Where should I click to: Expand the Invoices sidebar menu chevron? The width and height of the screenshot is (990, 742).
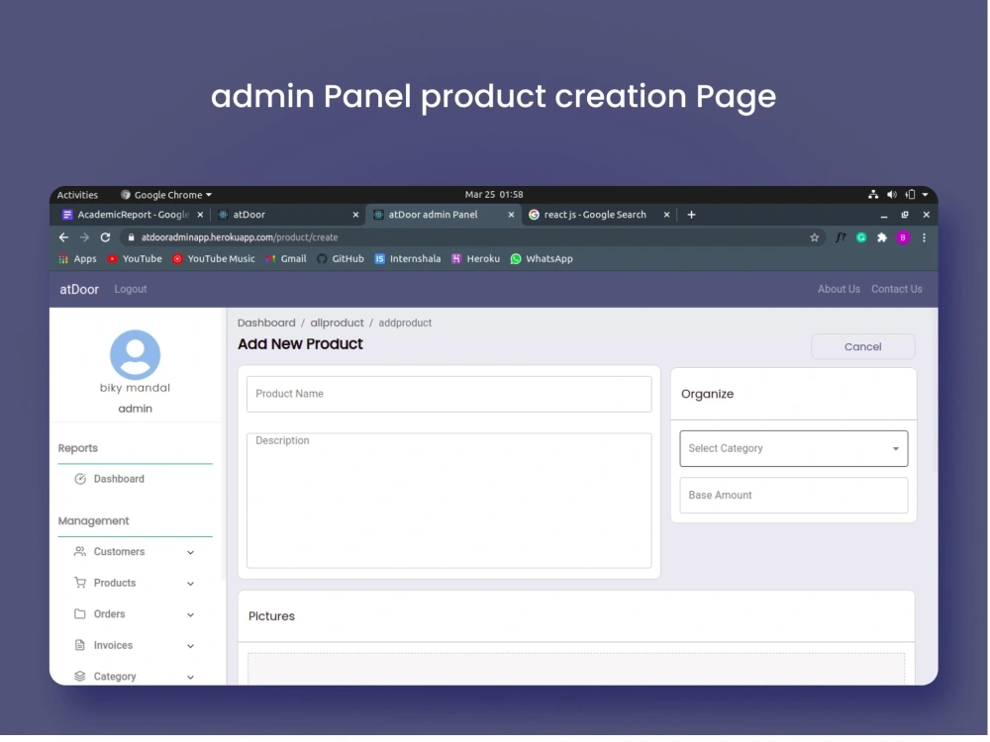[x=190, y=646]
